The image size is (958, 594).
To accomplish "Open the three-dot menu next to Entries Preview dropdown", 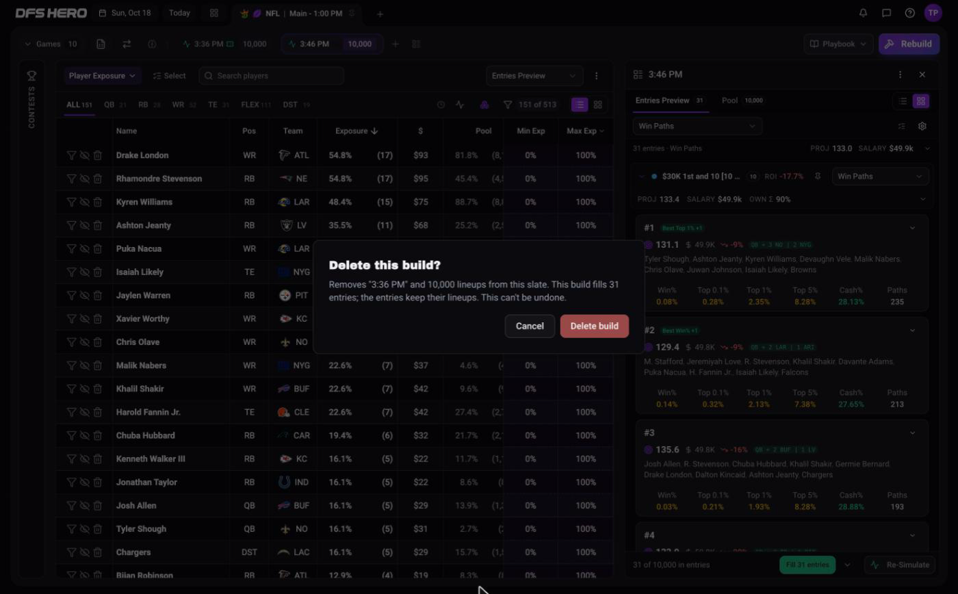I will tap(596, 76).
